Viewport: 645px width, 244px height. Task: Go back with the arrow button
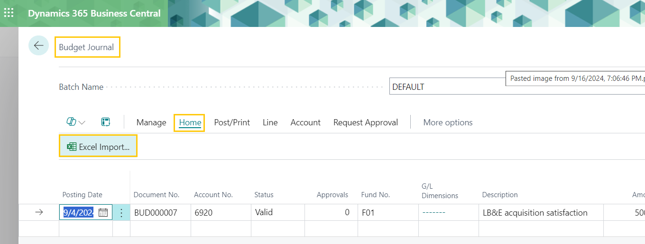38,46
